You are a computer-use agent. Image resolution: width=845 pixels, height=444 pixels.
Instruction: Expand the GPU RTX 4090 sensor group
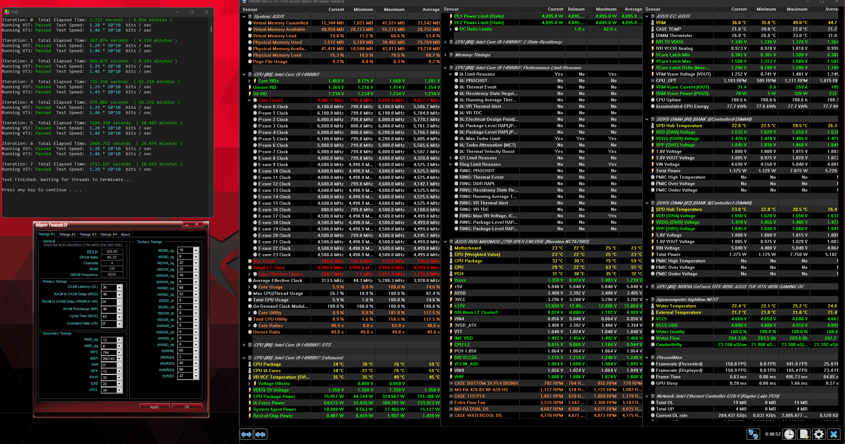pyautogui.click(x=647, y=287)
